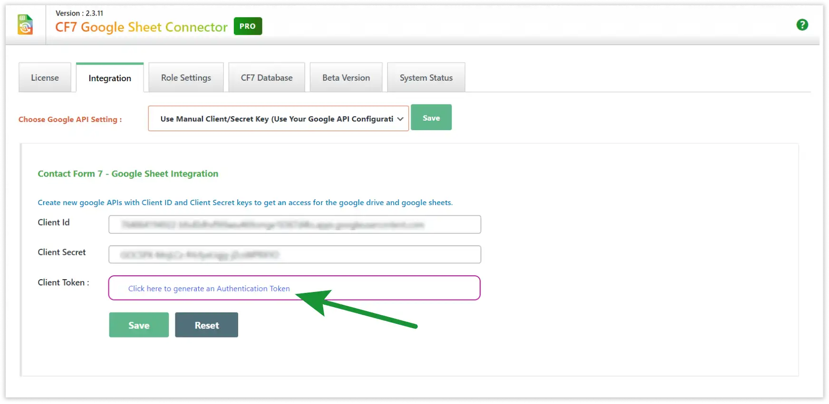Open the Beta Version tab
Image resolution: width=829 pixels, height=404 pixels.
(x=346, y=78)
